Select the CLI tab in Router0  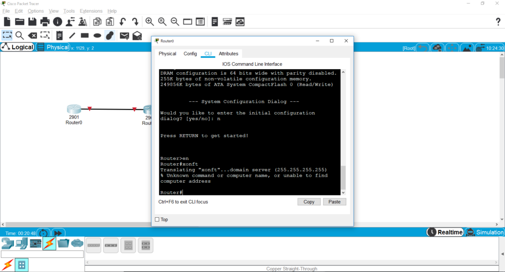(x=208, y=53)
